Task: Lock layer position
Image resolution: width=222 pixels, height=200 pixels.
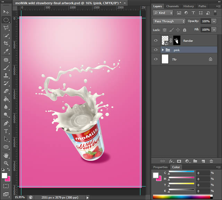Action: point(178,30)
